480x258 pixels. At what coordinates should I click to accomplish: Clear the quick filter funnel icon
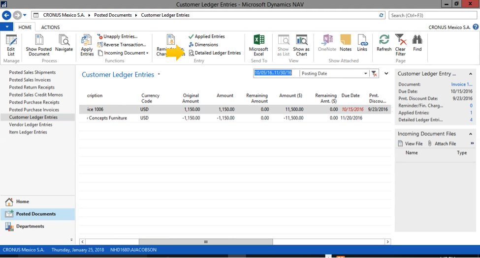[374, 73]
